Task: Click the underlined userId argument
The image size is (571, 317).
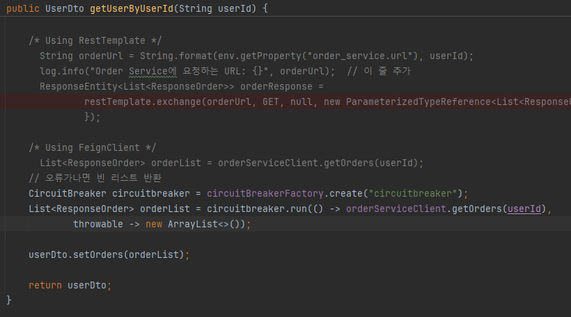Action: point(524,209)
